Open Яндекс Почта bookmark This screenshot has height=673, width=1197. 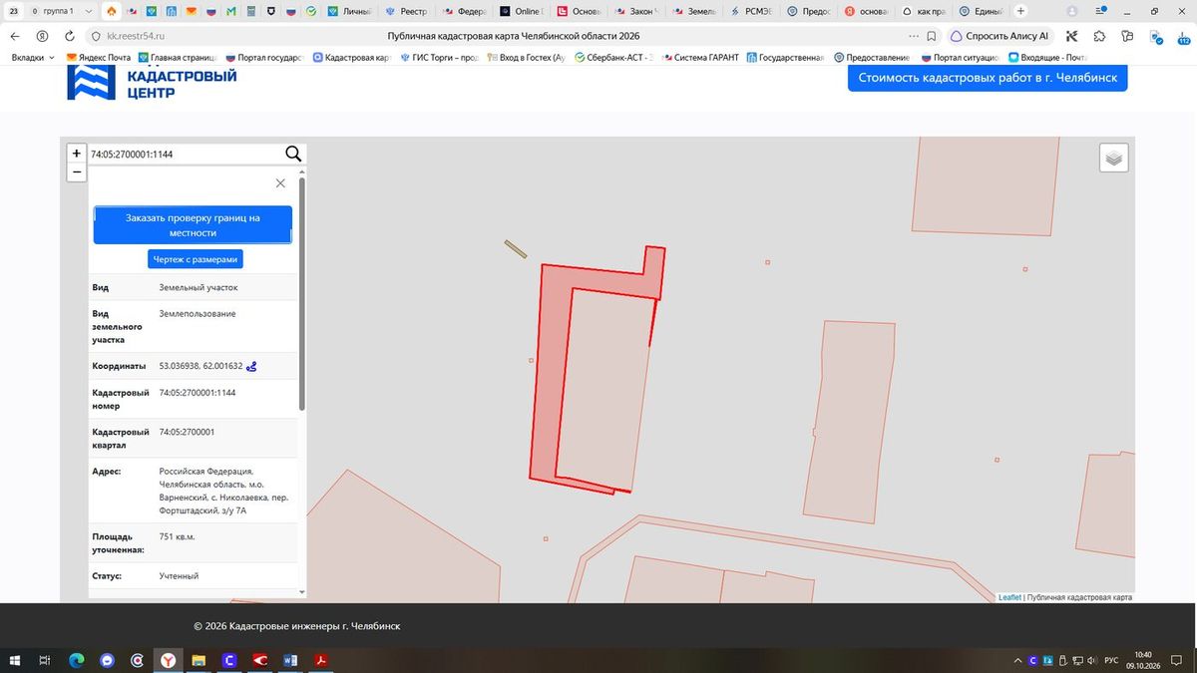(99, 57)
